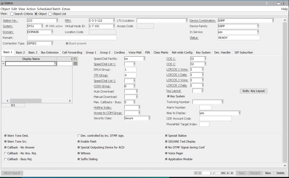Click the Remark text field
Viewport: 289px width, 178px height.
coord(72,38)
